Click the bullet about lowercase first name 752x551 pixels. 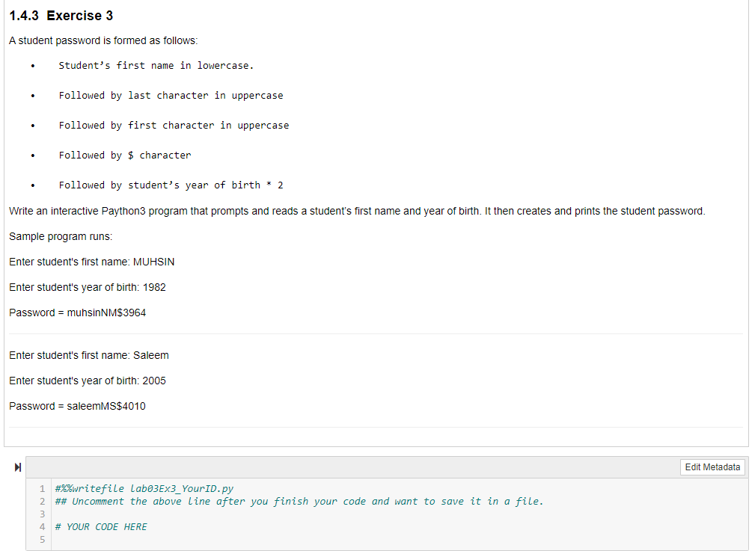coord(157,65)
